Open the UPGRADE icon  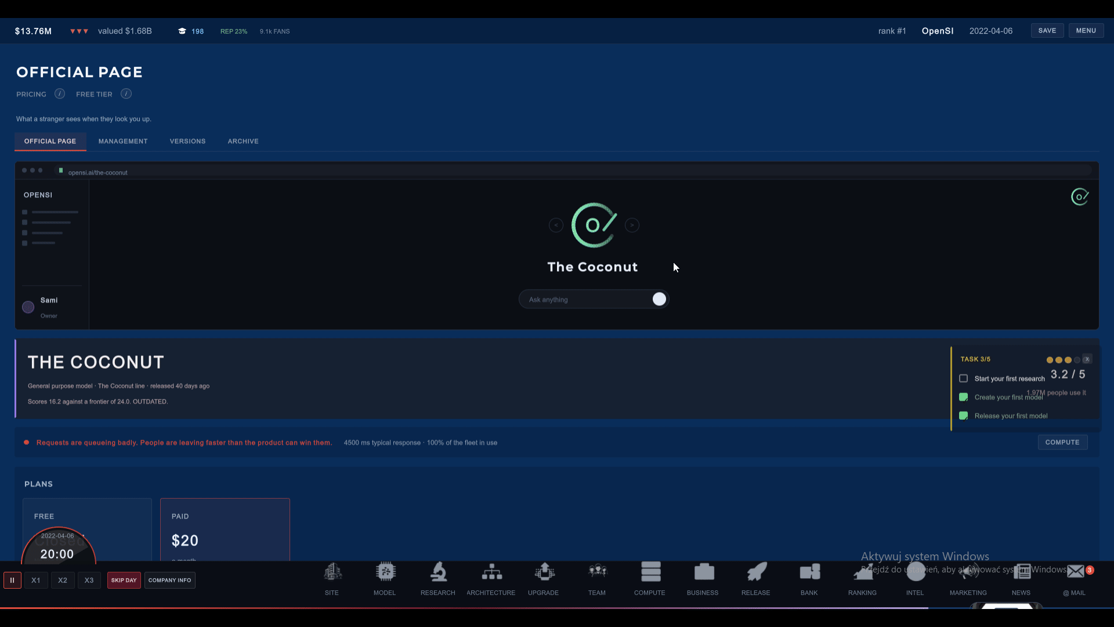(x=544, y=572)
